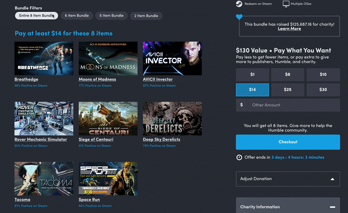Open Space Run game thumbnail

[x=108, y=179]
